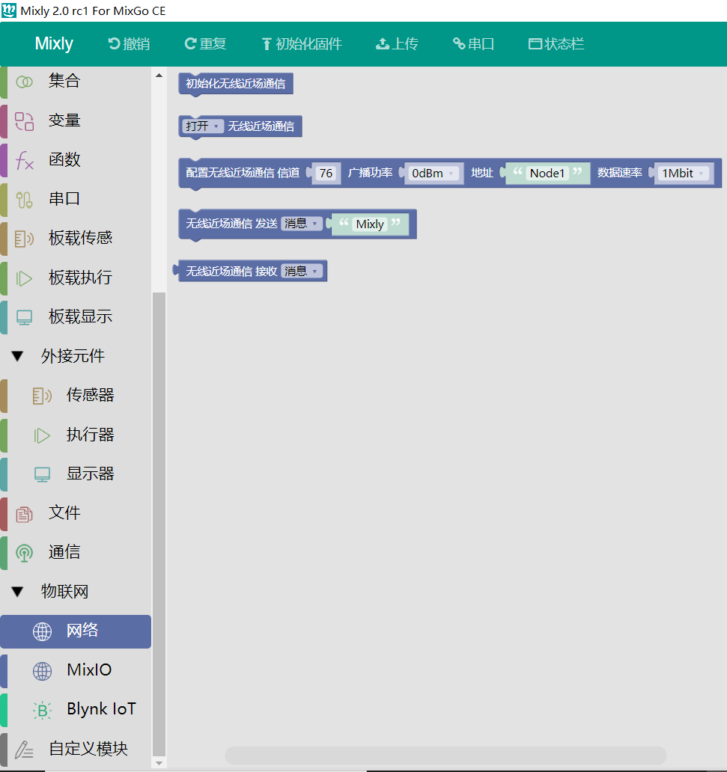
Task: Click the undo arrow icon beside 撤销
Action: pos(114,44)
